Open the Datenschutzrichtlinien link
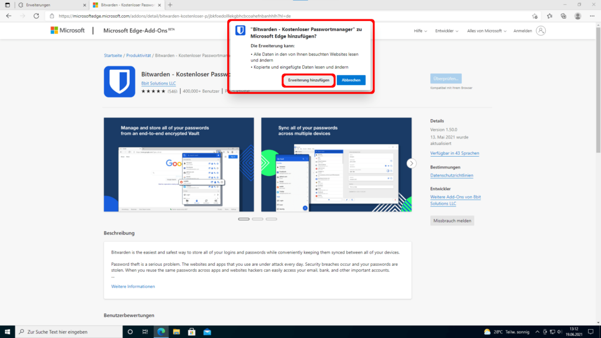Viewport: 601px width, 338px height. tap(451, 175)
